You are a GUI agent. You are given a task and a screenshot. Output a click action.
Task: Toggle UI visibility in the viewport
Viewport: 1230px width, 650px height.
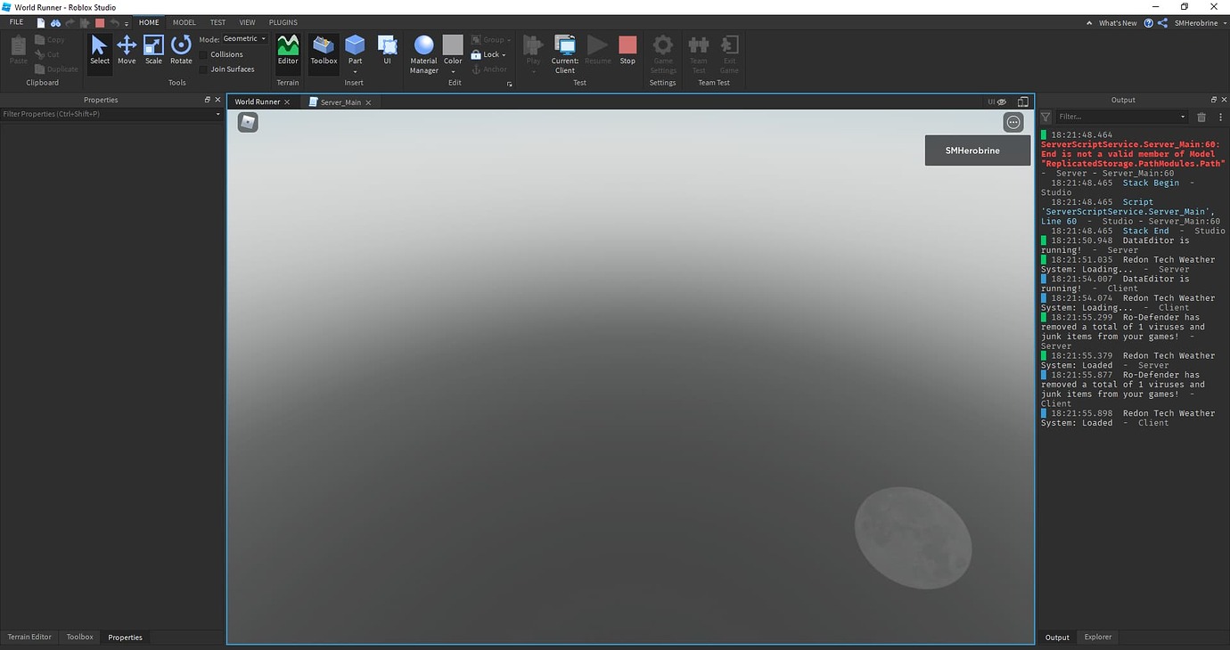[x=995, y=102]
